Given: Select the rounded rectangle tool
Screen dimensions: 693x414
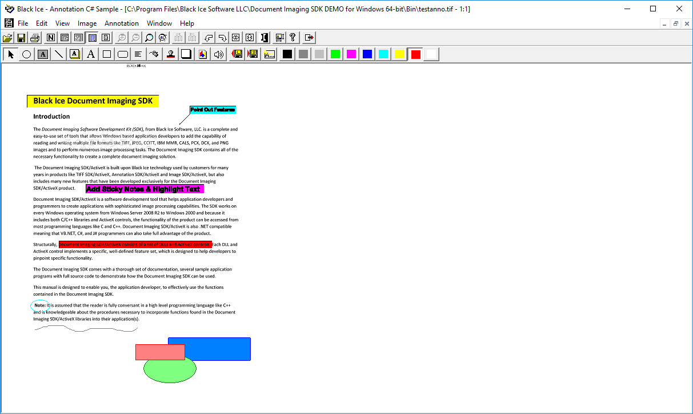Looking at the screenshot, I should pos(123,54).
